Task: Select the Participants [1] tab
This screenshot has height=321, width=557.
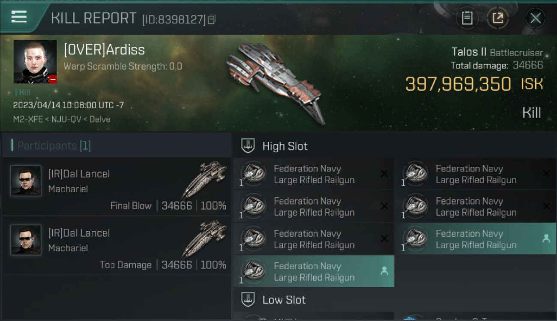Action: tap(54, 146)
